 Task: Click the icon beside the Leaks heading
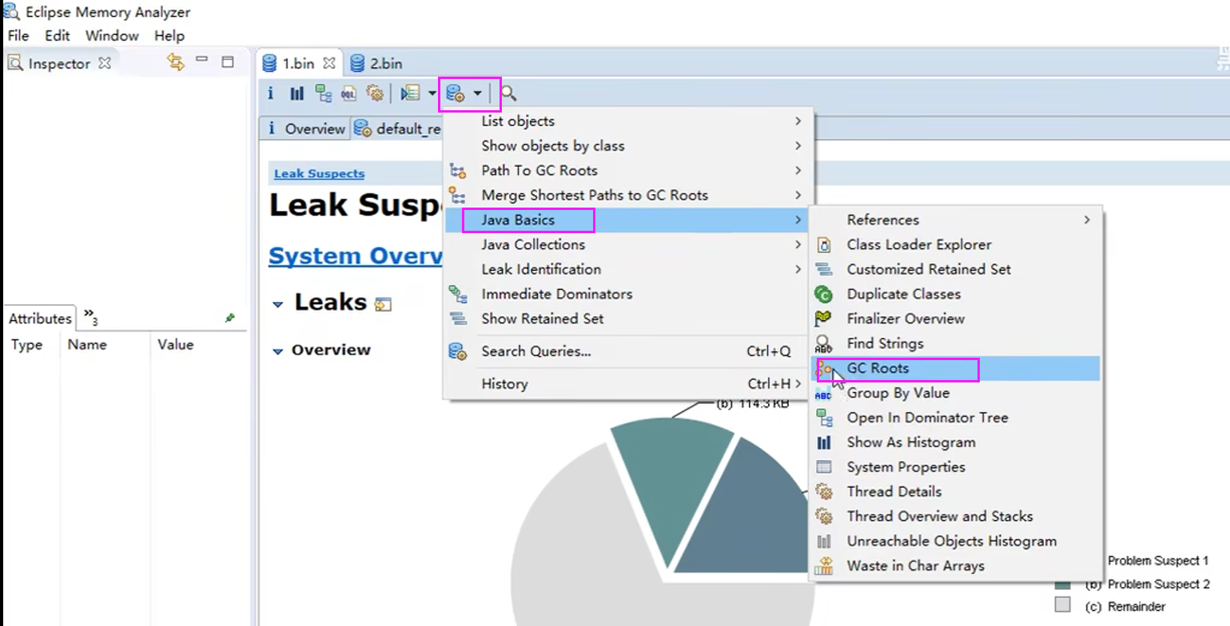[383, 303]
